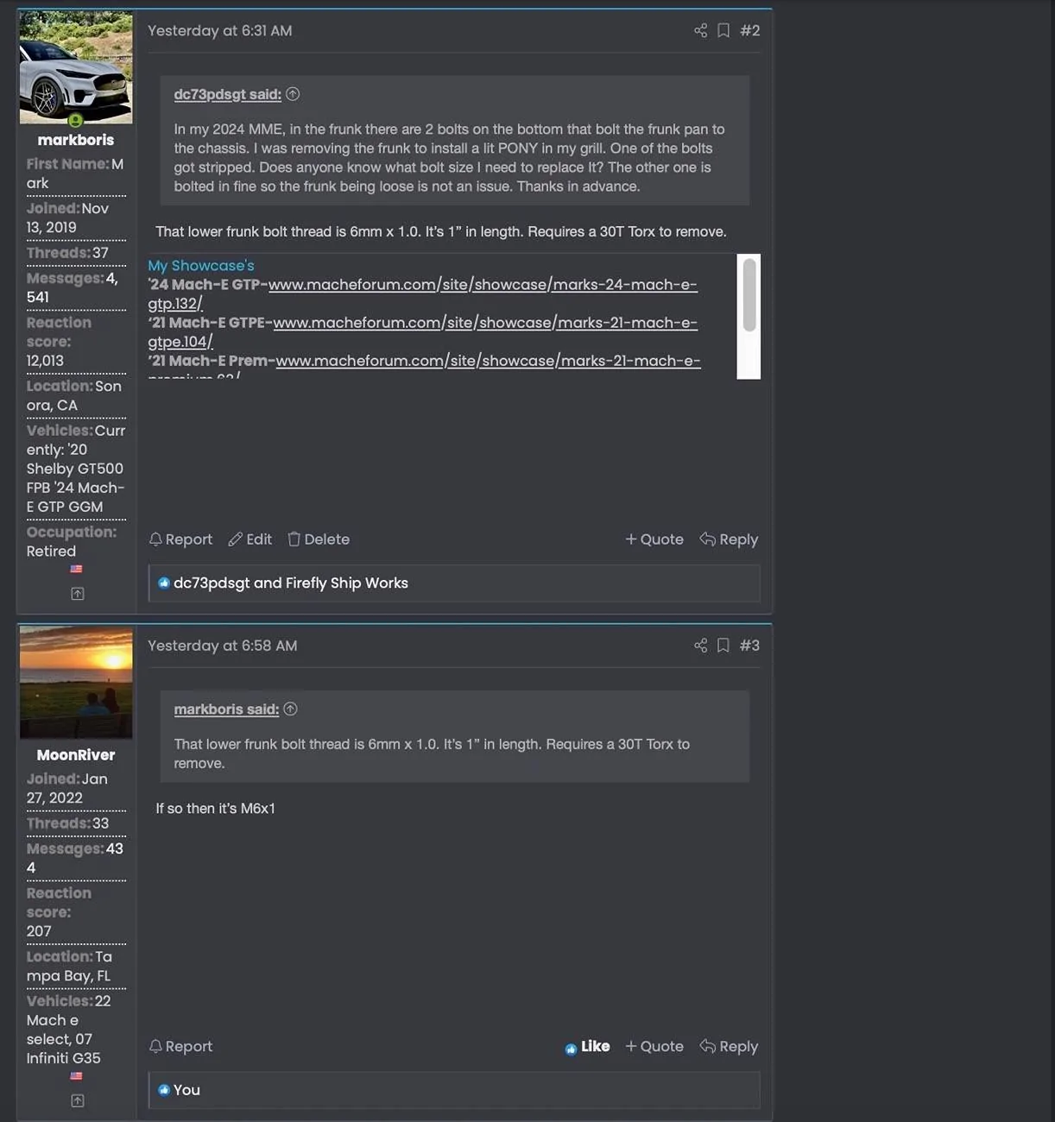Screen dimensions: 1055x1122
Task: Click signature scrollbar thumb
Action: (x=749, y=294)
